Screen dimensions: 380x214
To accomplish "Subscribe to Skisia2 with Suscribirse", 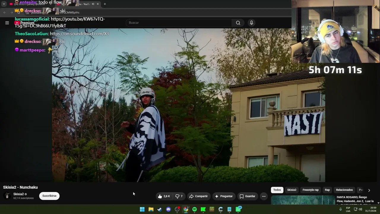I will coord(49,196).
